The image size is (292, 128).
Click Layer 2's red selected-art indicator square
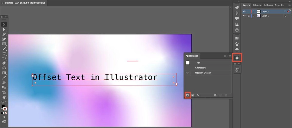pos(288,12)
